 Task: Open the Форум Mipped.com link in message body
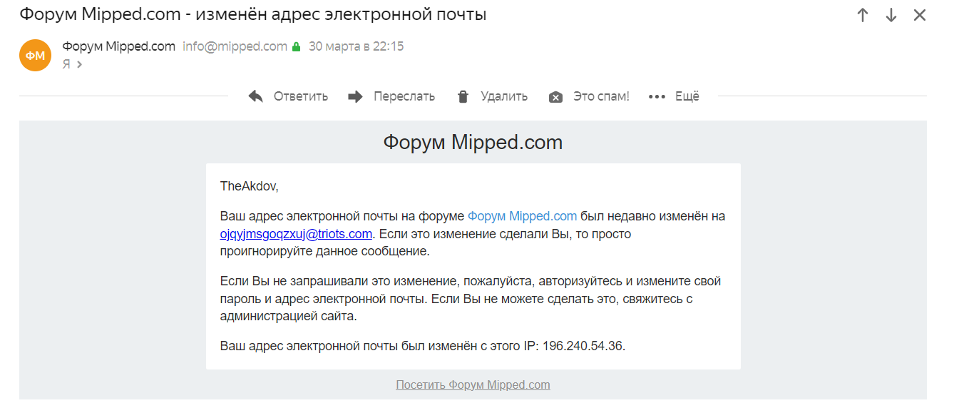522,216
